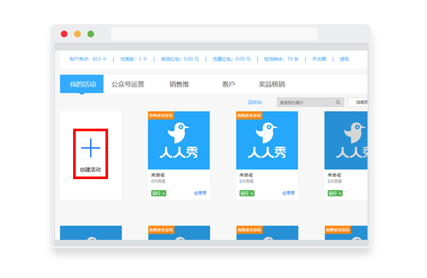Screen dimensions: 427x278
Task: Switch to the 销售推 tab
Action: (x=179, y=84)
